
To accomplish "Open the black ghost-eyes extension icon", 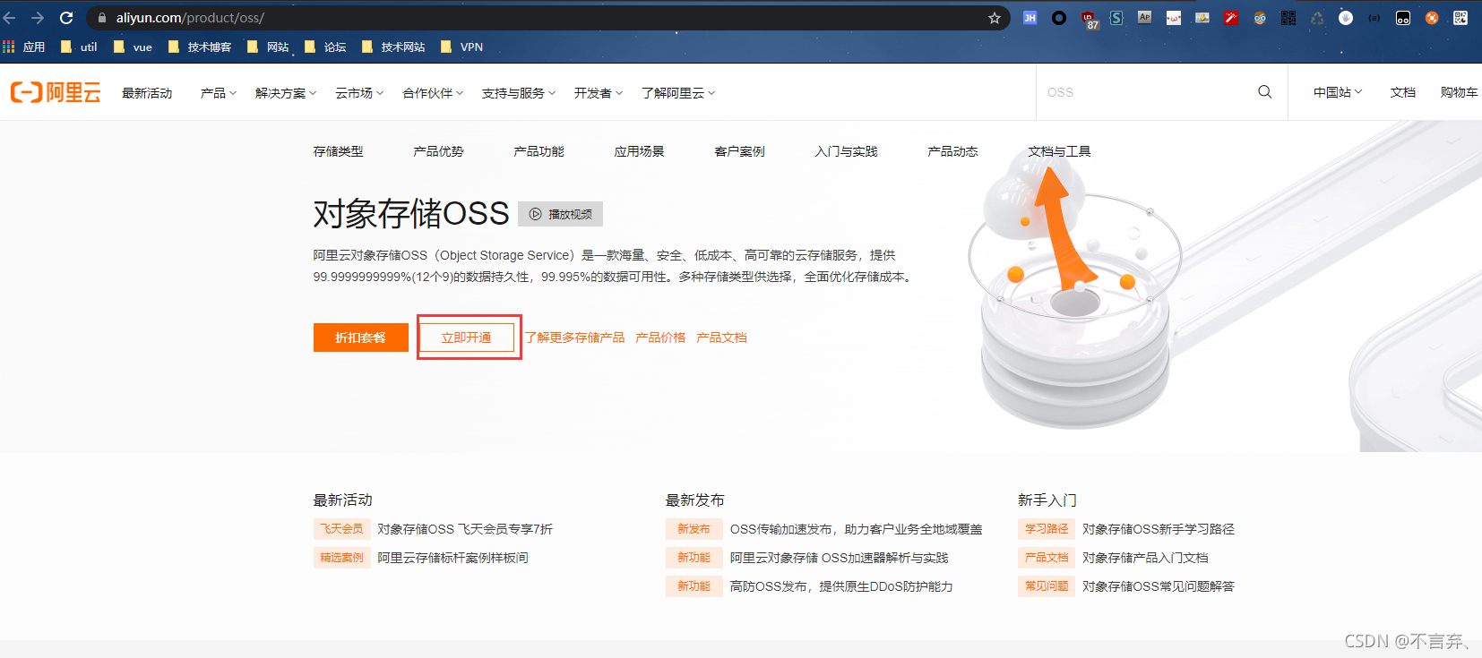I will pos(1403,18).
